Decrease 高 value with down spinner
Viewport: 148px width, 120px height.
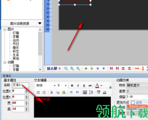(x=26, y=110)
